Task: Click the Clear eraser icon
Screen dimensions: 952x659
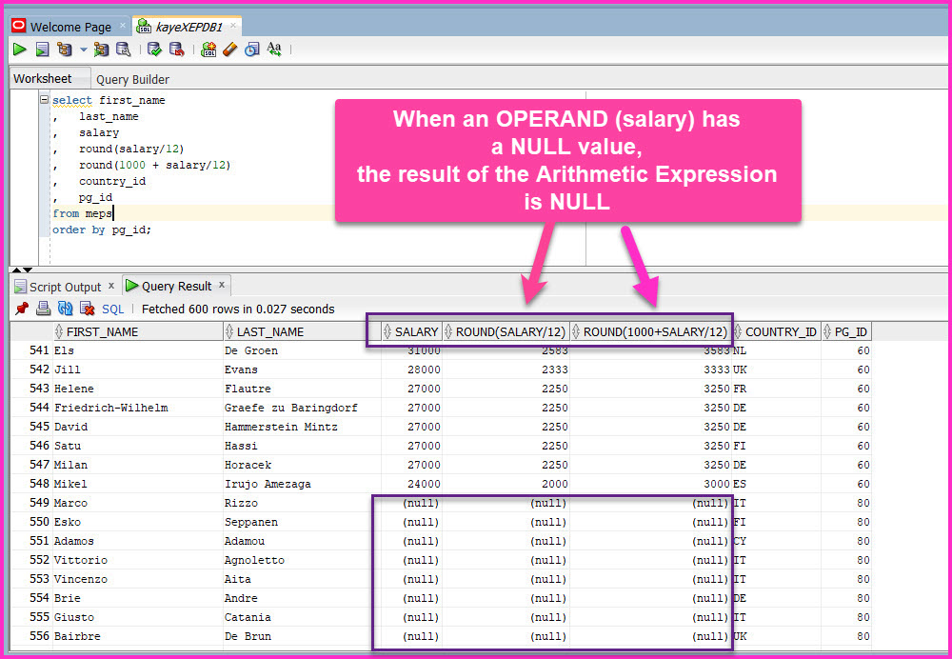Action: (x=229, y=50)
